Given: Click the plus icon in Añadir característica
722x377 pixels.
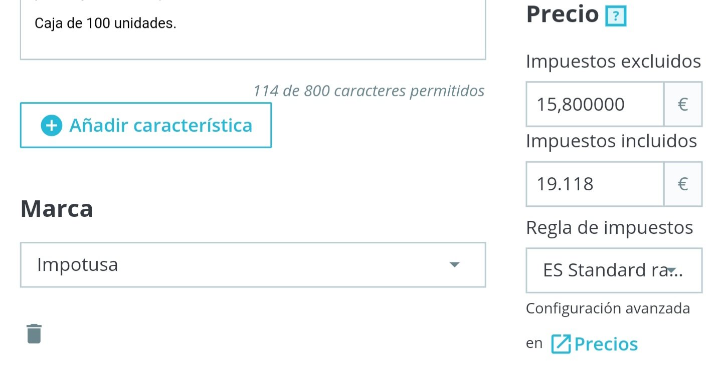Looking at the screenshot, I should coord(51,125).
